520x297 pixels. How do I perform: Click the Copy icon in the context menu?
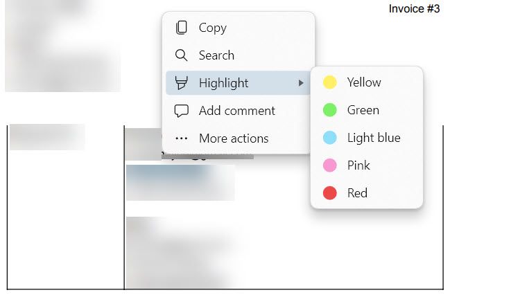182,28
